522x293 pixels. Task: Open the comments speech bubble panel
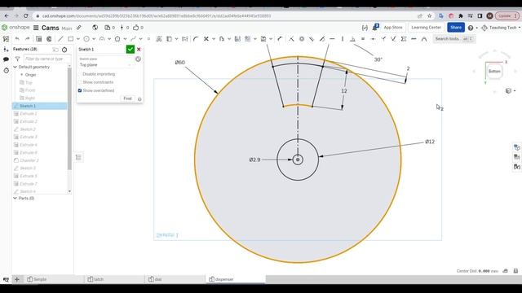click(x=6, y=59)
